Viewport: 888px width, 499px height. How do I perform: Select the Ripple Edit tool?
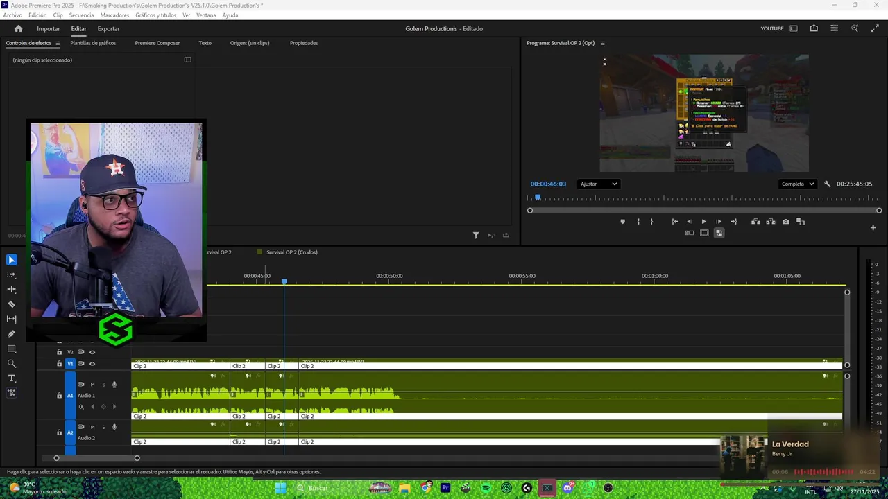[11, 289]
